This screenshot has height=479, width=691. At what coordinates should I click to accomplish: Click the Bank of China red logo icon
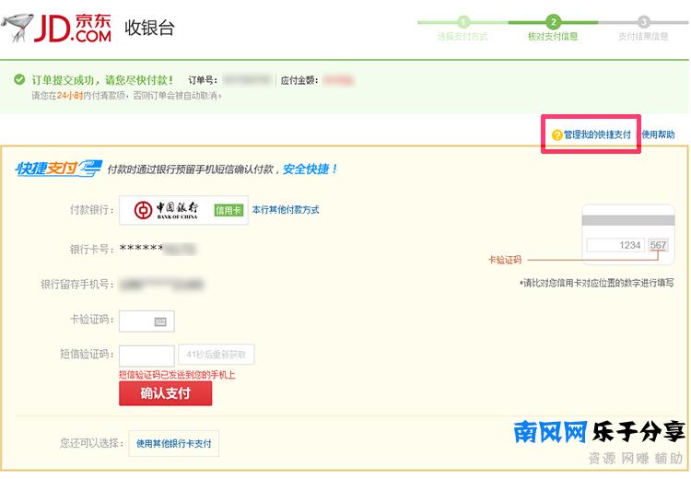[143, 210]
